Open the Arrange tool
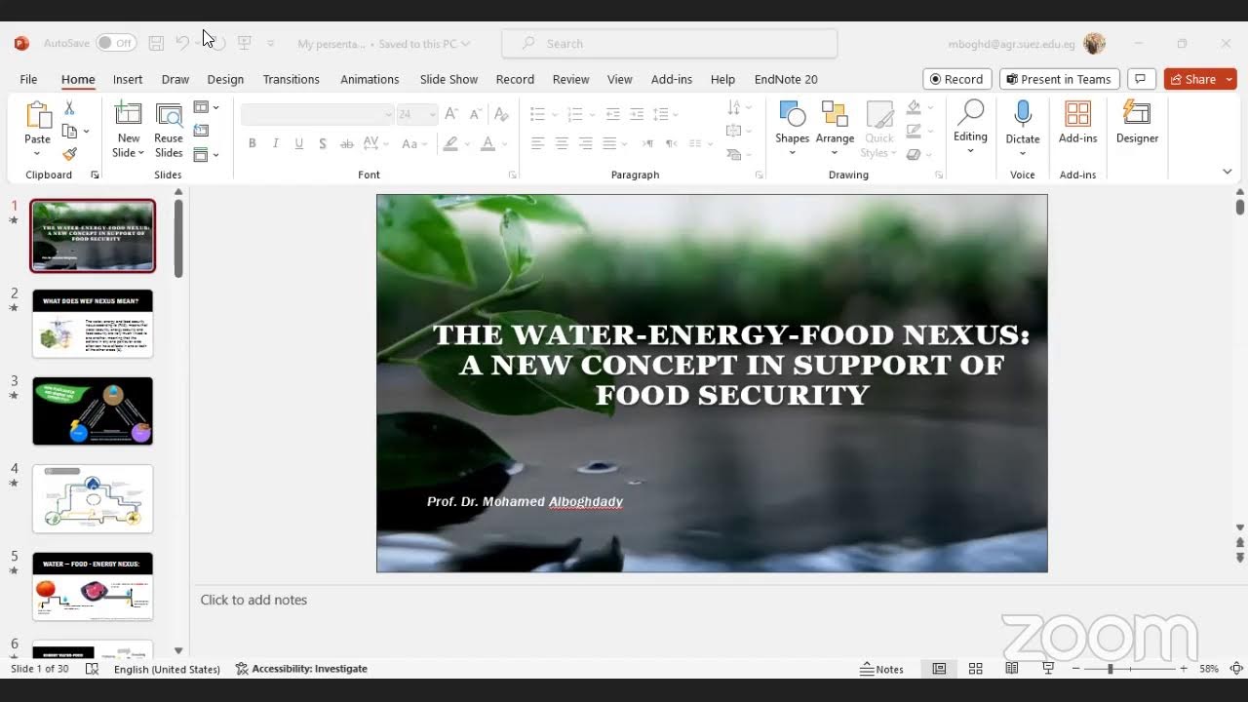1248x702 pixels. point(835,115)
